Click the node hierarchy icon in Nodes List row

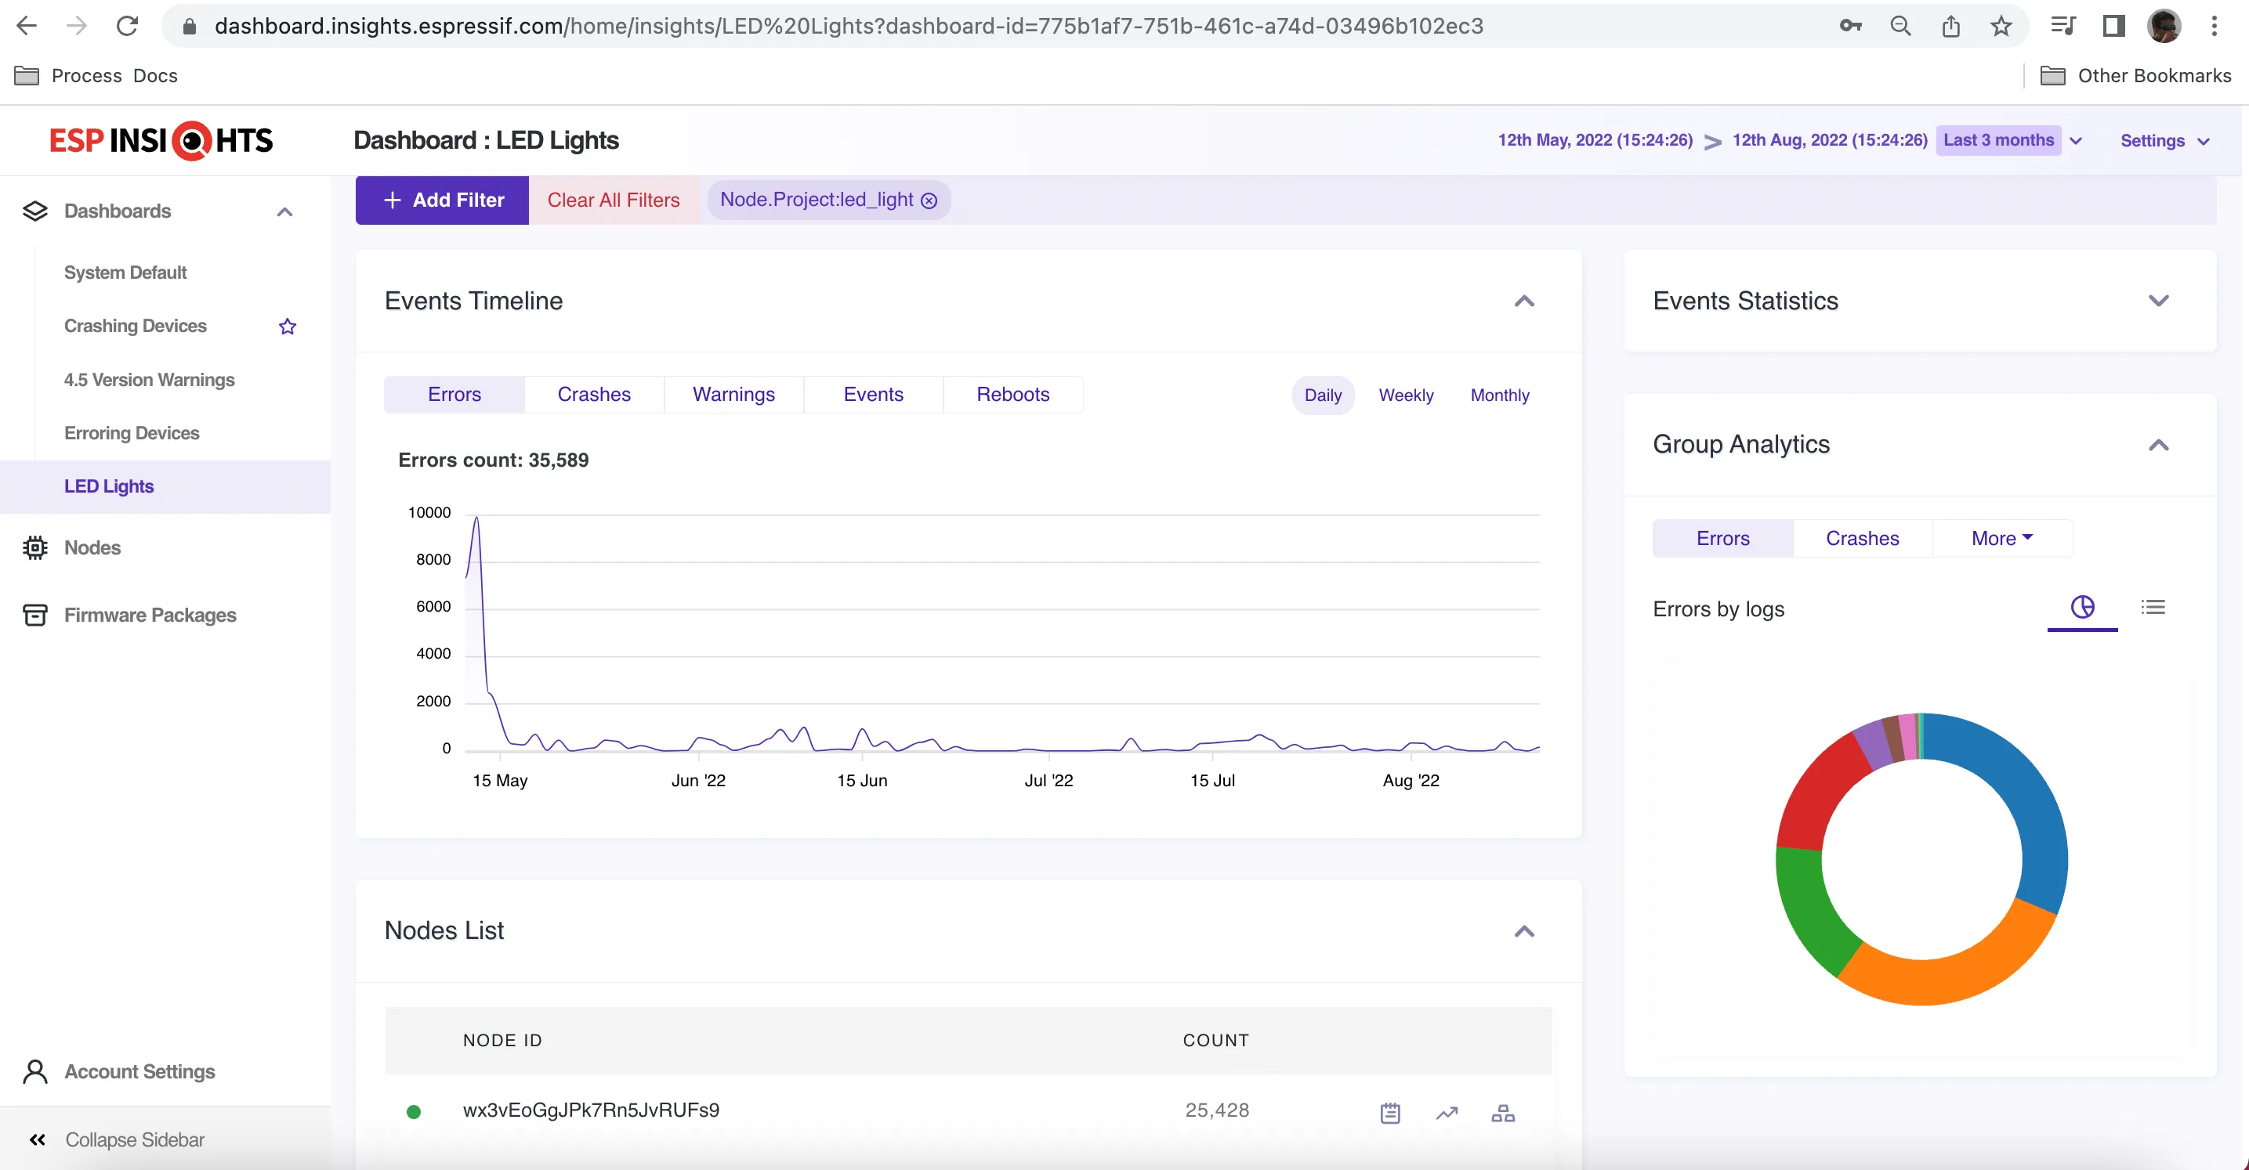(1502, 1114)
